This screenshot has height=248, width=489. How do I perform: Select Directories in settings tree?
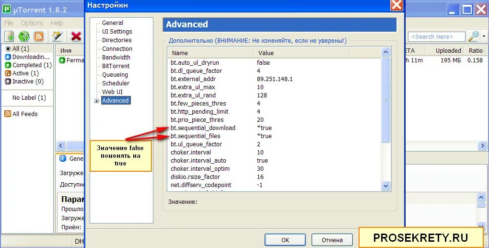click(x=116, y=40)
